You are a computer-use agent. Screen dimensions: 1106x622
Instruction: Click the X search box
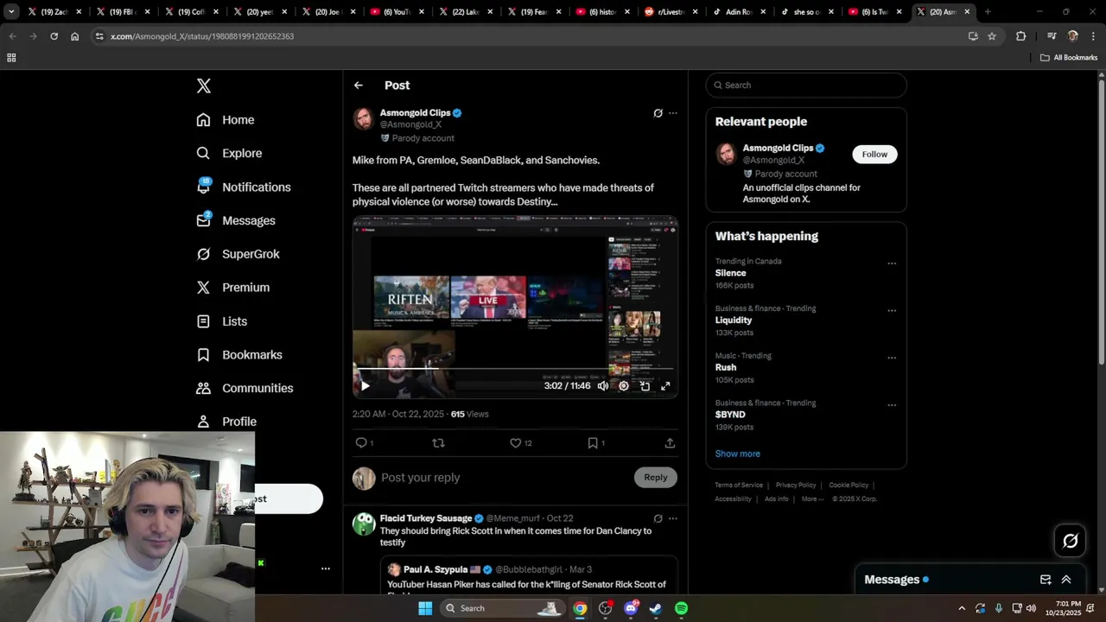[x=806, y=86]
